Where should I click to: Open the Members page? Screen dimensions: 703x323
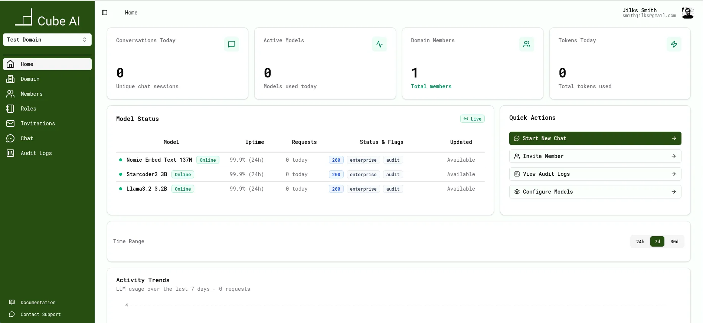pos(47,94)
